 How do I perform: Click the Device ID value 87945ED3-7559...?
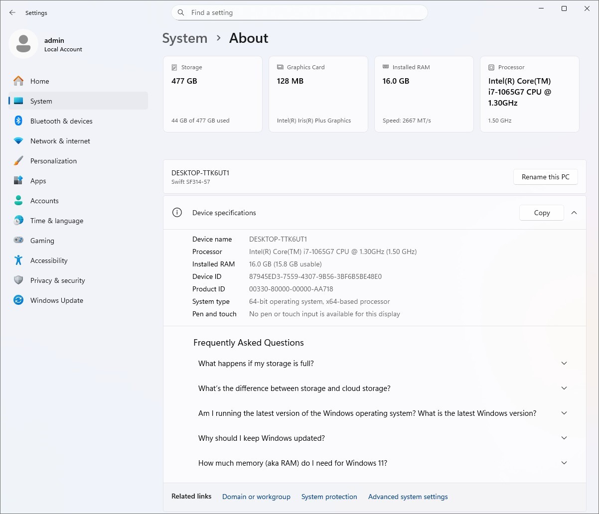315,276
